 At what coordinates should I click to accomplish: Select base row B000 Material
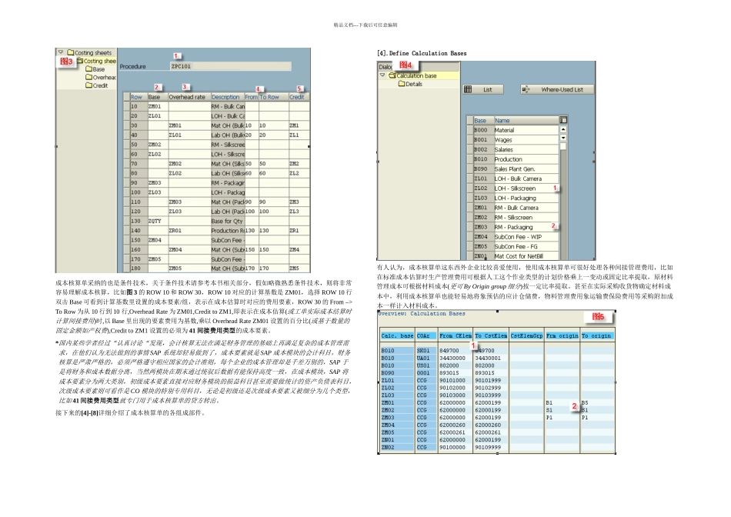point(516,130)
